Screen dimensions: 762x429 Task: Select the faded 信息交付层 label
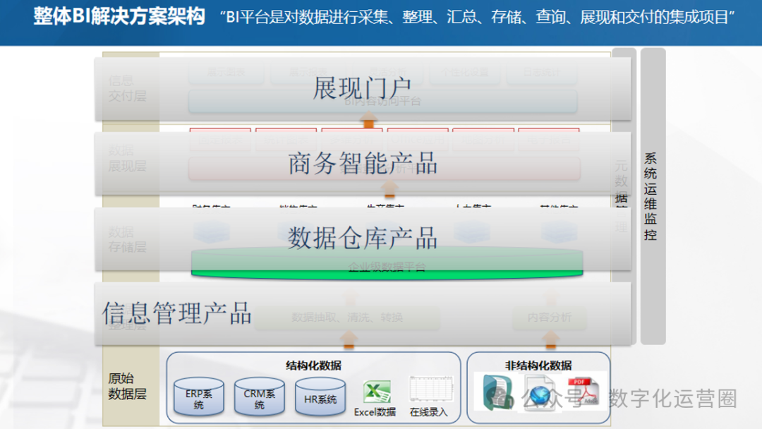pos(127,88)
